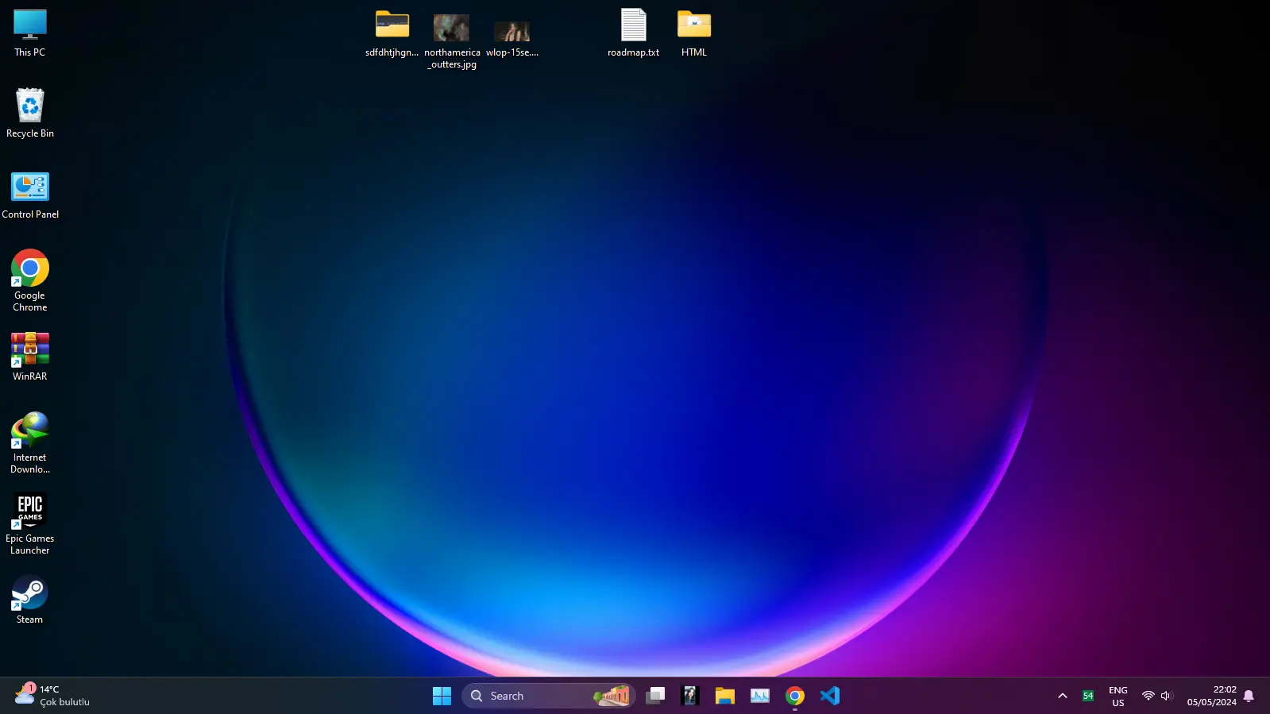Click the green 54 tray icon
The width and height of the screenshot is (1270, 714).
click(x=1088, y=696)
